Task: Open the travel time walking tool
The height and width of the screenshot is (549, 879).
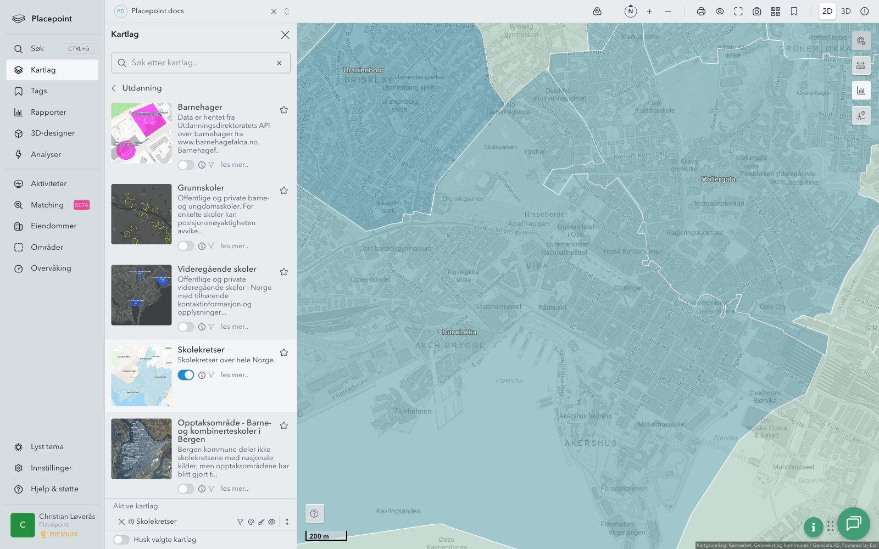Action: pos(861,115)
